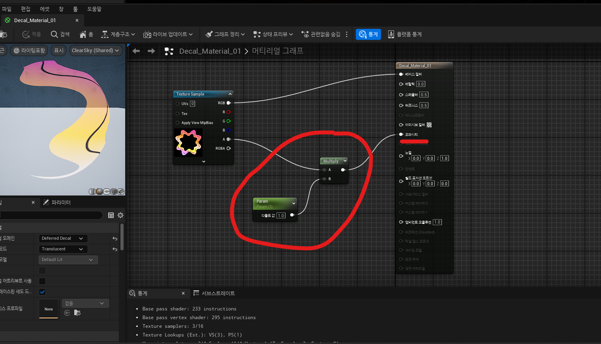Open the Deferred Decal domain dropdown
The image size is (601, 344).
coord(63,239)
